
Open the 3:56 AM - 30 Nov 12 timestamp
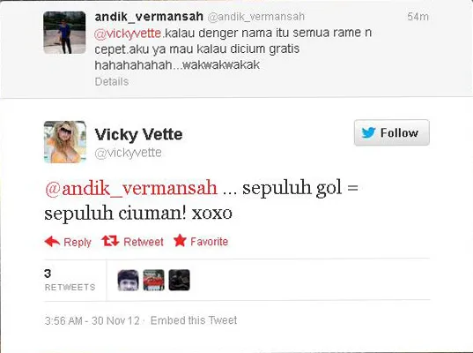pos(92,320)
